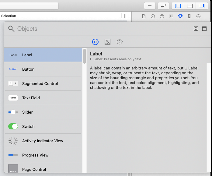212x176 pixels.
Task: Toggle the Inspectors panel visibility
Action: pyautogui.click(x=201, y=6)
